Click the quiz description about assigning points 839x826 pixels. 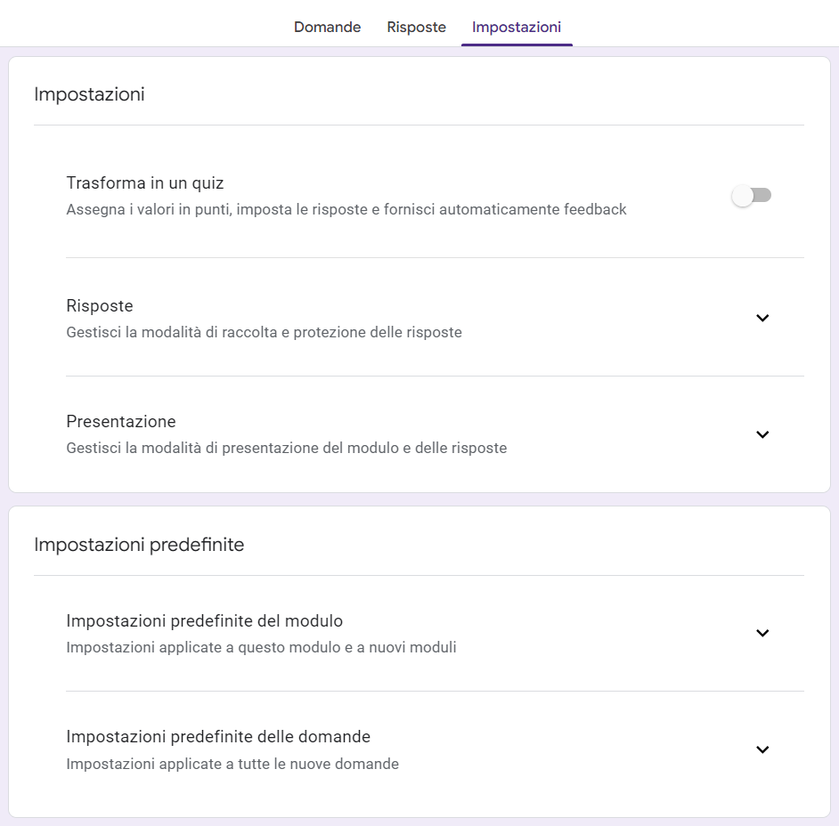346,210
